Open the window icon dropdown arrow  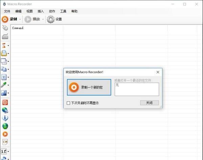8,61
